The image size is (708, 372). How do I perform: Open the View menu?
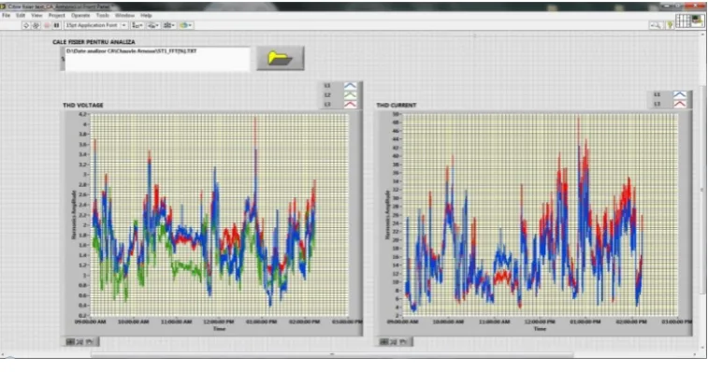coord(36,15)
